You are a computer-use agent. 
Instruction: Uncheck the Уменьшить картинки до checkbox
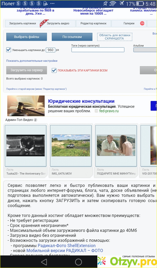(x=9, y=50)
